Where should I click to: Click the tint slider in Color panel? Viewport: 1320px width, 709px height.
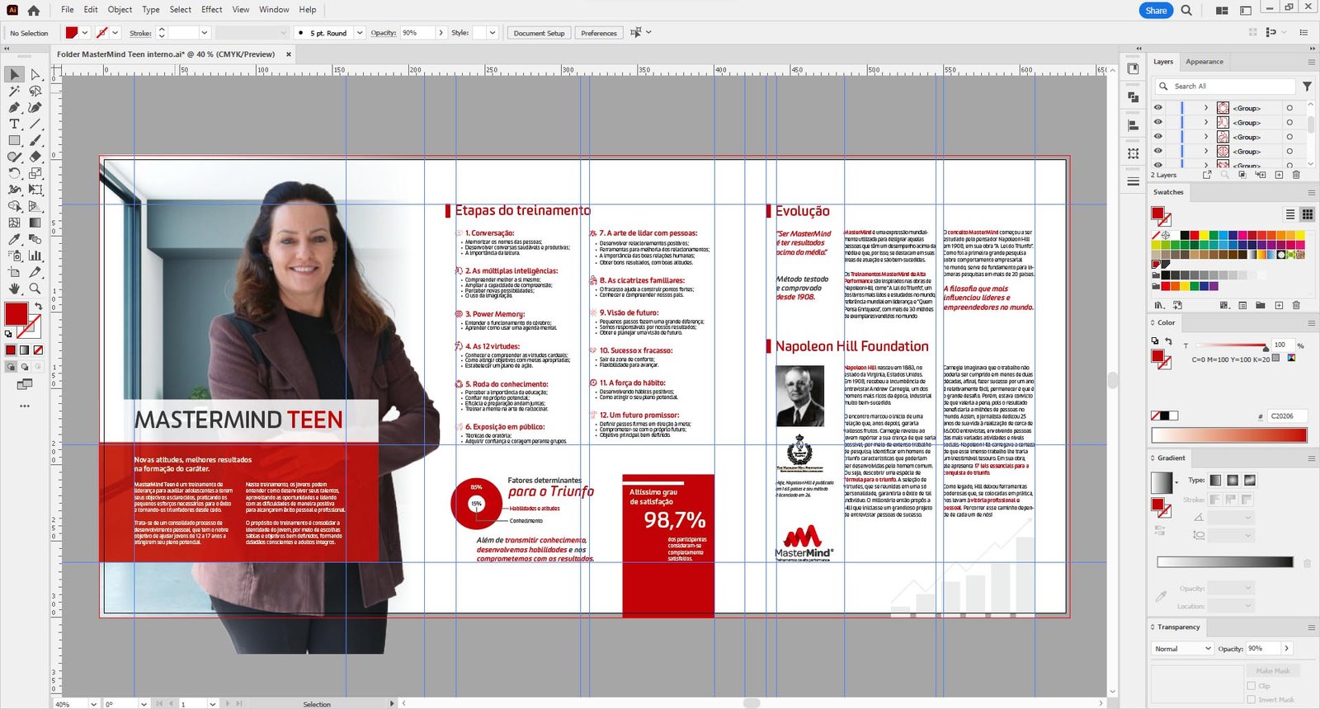coord(1230,346)
